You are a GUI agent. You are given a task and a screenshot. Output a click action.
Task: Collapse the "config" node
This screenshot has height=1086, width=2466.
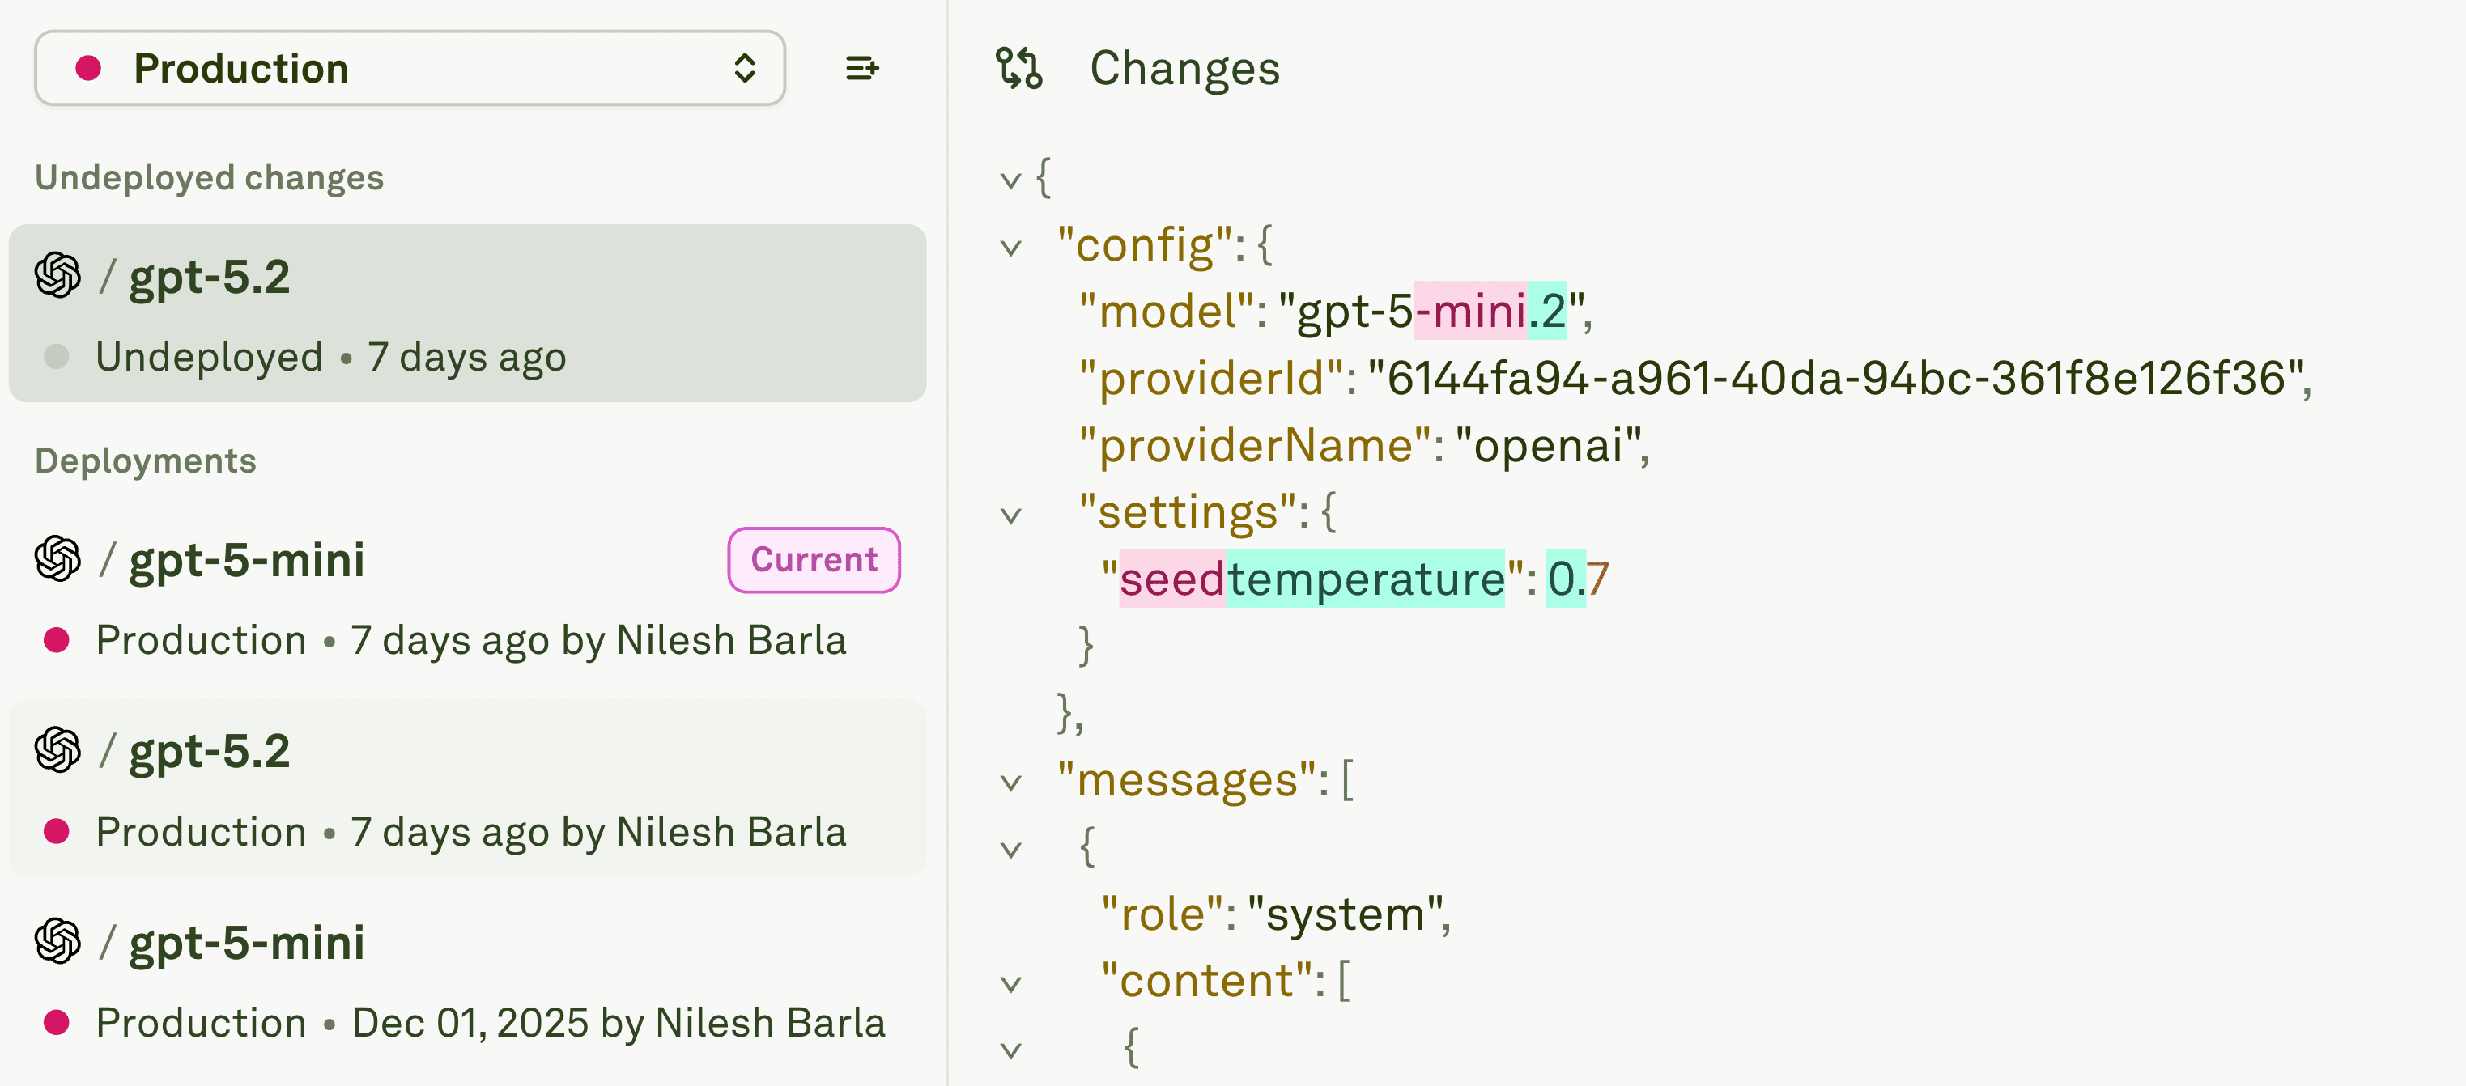coord(1011,248)
